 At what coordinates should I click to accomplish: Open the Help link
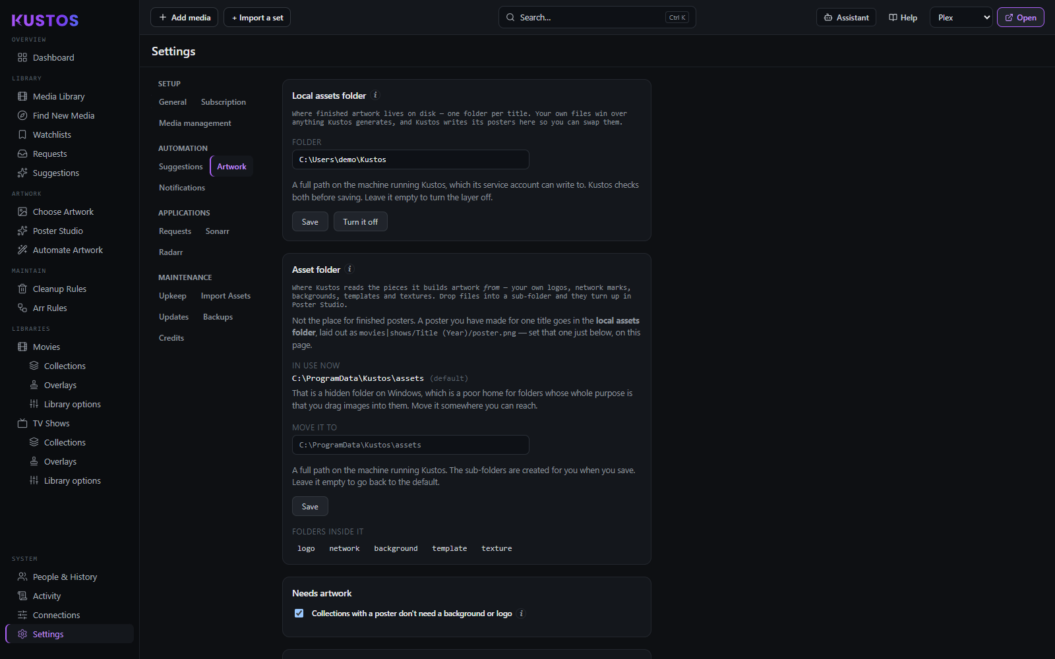coord(903,18)
